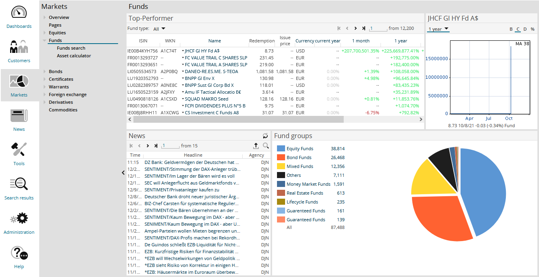Click the export icon in News panel
Viewport: 539px width, 277px height.
click(x=256, y=146)
